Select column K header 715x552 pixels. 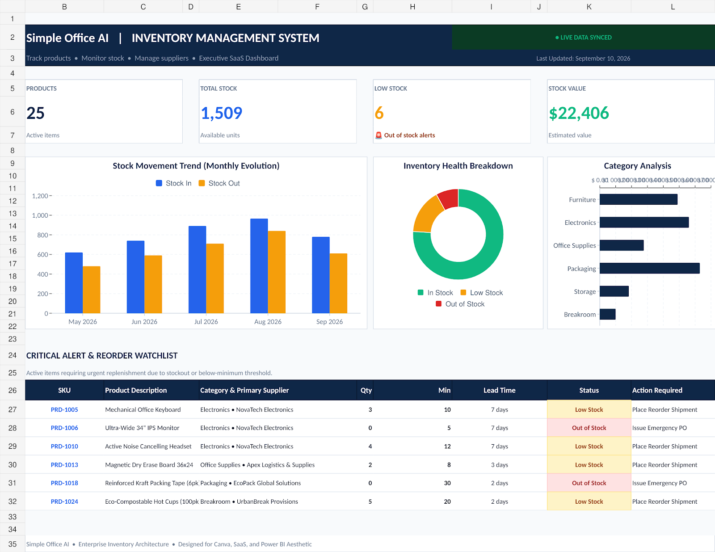(589, 6)
